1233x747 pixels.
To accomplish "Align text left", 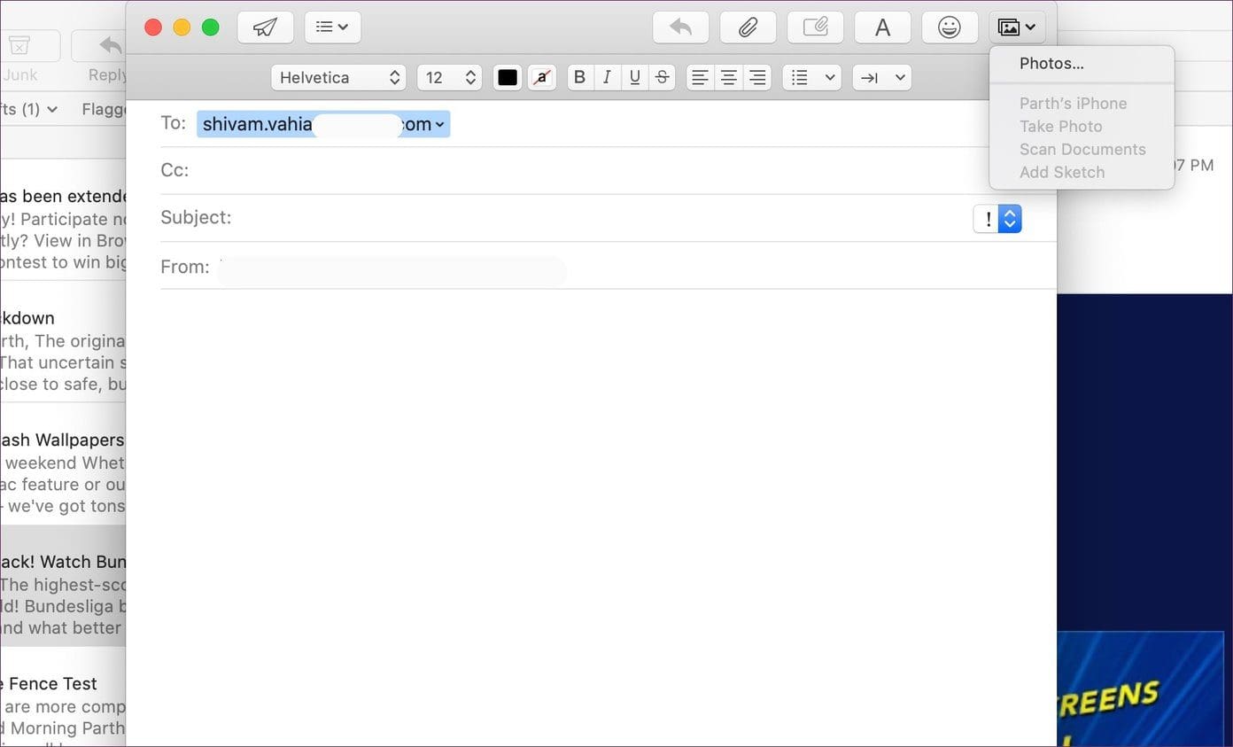I will point(700,78).
